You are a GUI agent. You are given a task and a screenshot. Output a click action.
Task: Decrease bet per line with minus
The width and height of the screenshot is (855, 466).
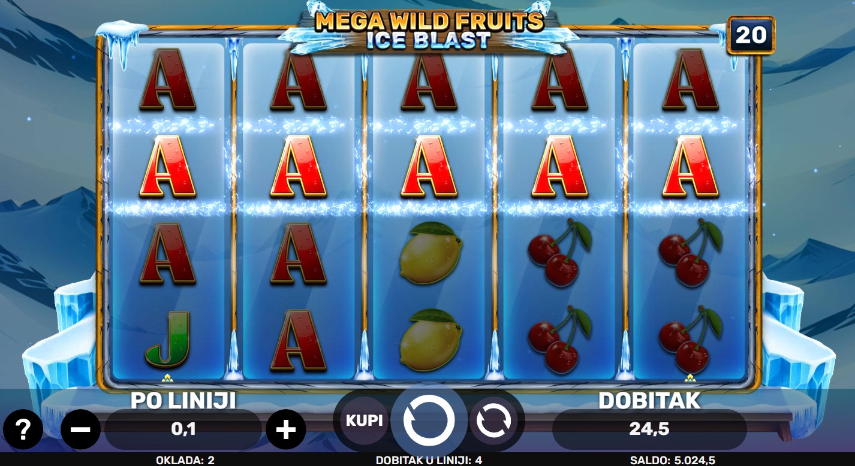80,429
